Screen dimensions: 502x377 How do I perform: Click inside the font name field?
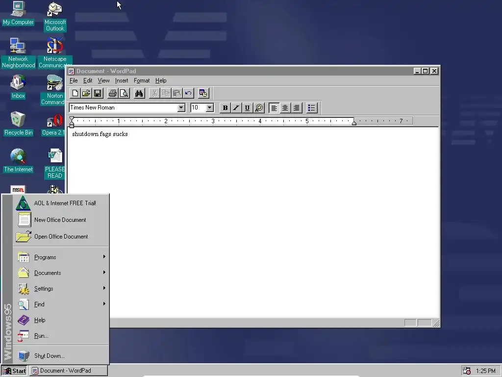click(123, 108)
